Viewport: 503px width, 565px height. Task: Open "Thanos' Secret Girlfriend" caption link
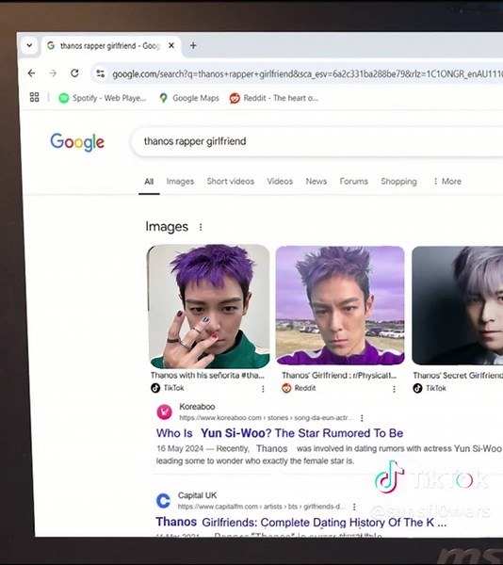(x=458, y=376)
